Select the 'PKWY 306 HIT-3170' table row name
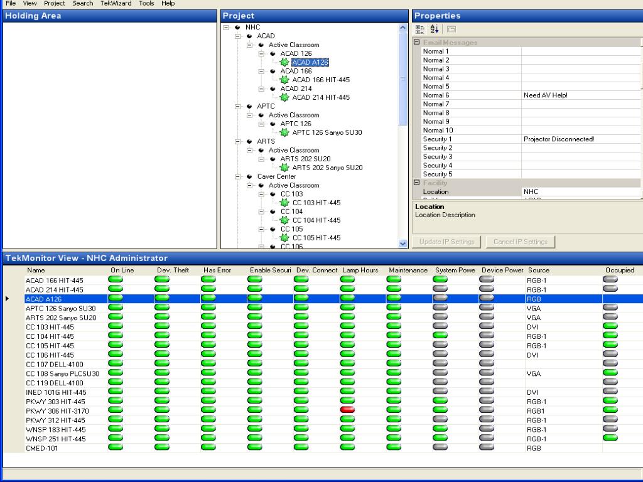The width and height of the screenshot is (643, 482). pos(57,411)
